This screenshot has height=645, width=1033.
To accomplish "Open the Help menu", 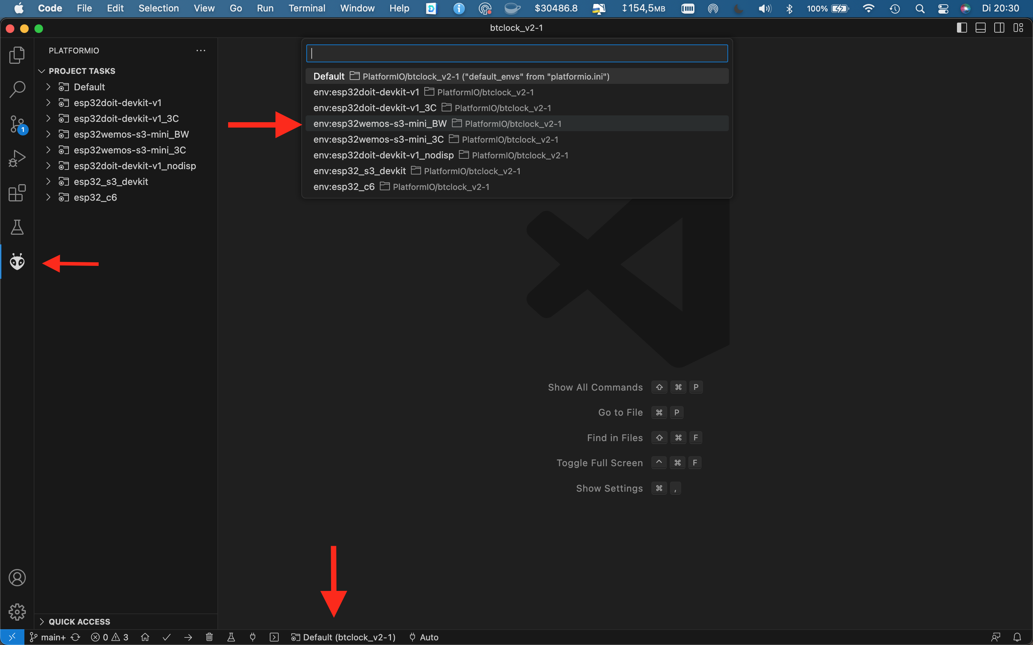I will tap(399, 9).
